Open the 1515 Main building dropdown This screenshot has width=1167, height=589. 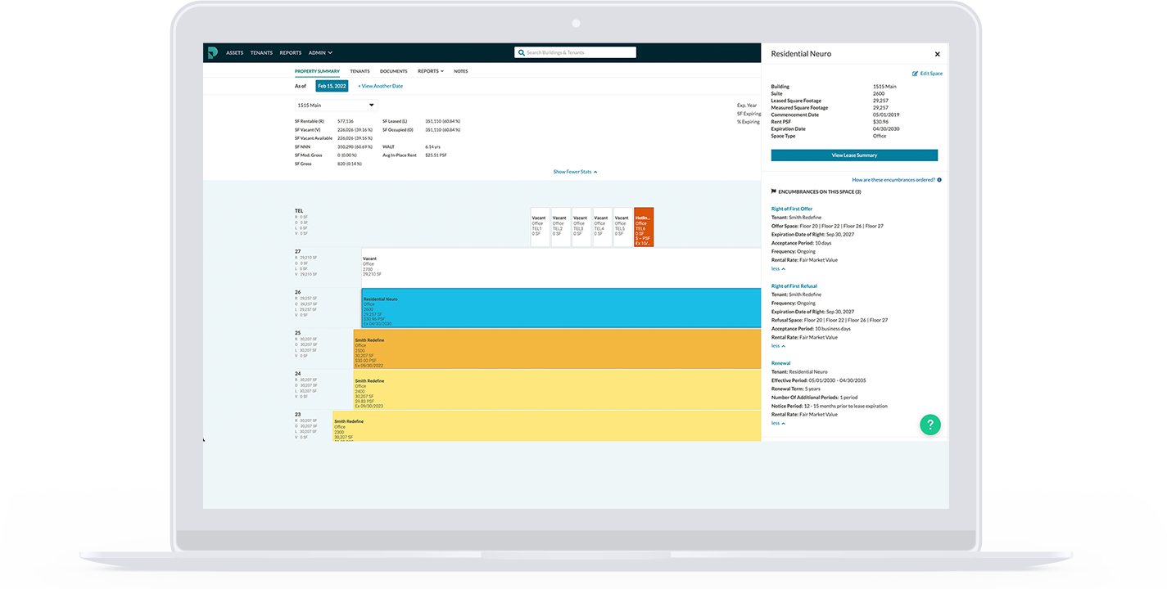(x=336, y=106)
